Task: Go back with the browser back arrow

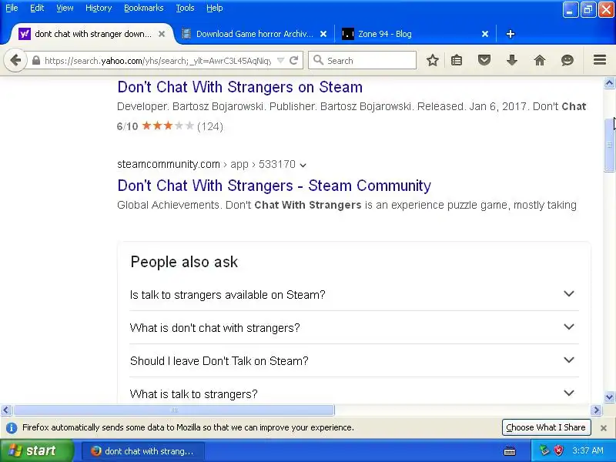Action: coord(15,61)
